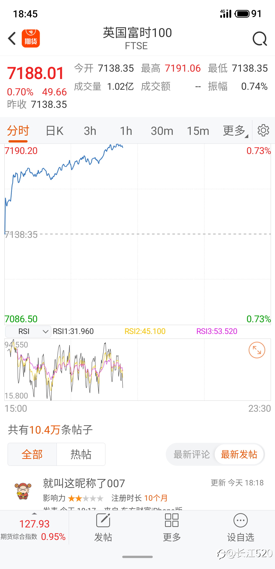Open the orange 期货 futures app icon
Image resolution: width=275 pixels, height=569 pixels.
[31, 38]
